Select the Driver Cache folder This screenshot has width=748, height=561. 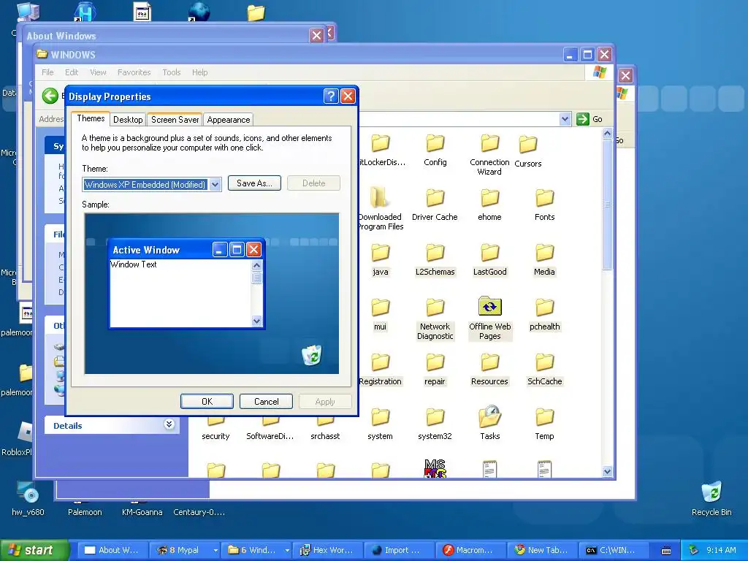pos(435,205)
